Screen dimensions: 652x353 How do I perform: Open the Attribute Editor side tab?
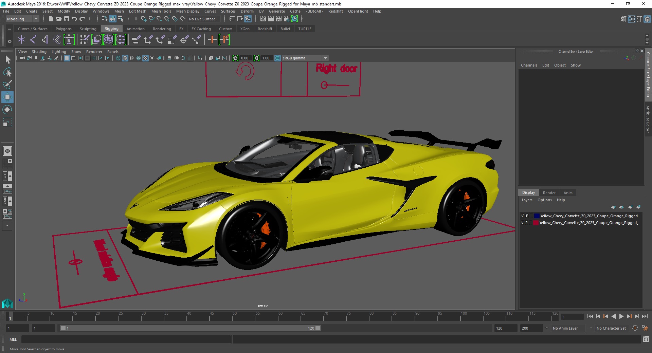pyautogui.click(x=648, y=119)
